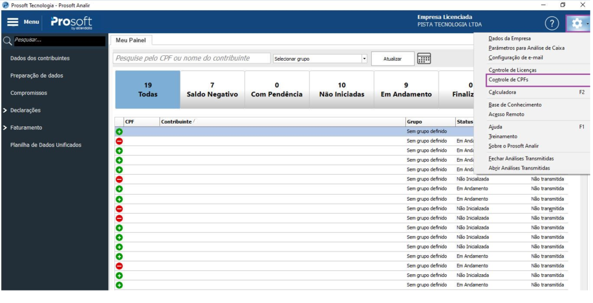Filter by 0 Com Pendência card
Image resolution: width=593 pixels, height=303 pixels.
277,89
